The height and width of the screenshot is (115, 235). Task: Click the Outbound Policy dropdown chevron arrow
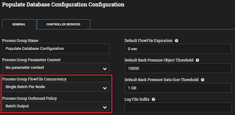[x=105, y=107]
